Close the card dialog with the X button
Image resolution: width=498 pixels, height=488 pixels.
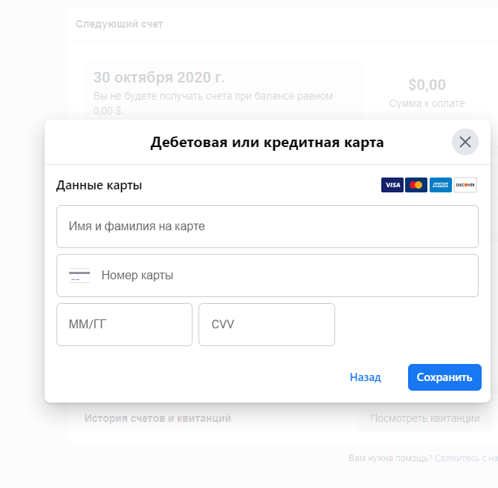pyautogui.click(x=465, y=142)
